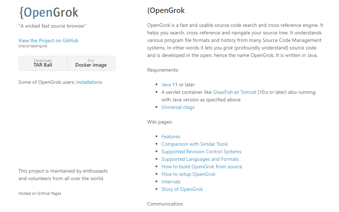Open Comparison with Similar Tools page

pyautogui.click(x=195, y=144)
